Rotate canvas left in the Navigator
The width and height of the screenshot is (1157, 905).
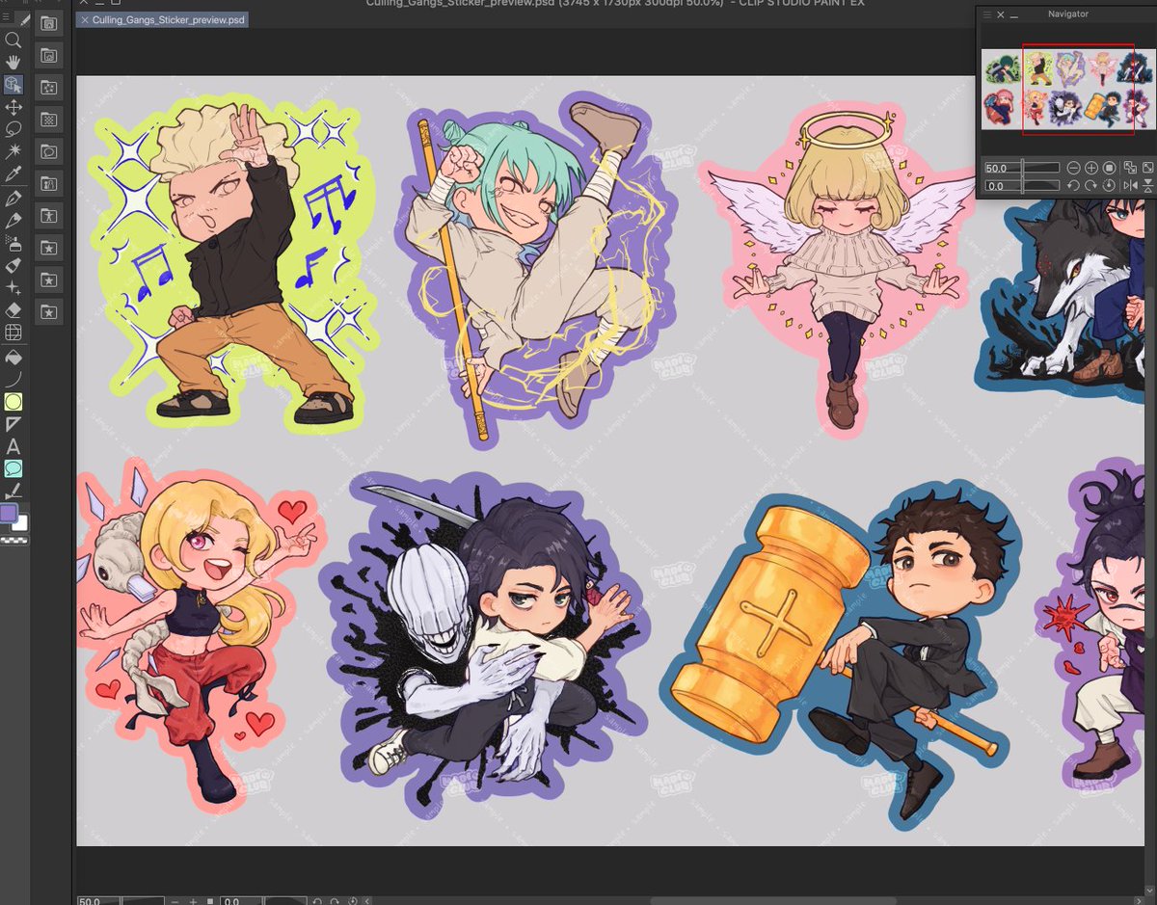(1074, 185)
